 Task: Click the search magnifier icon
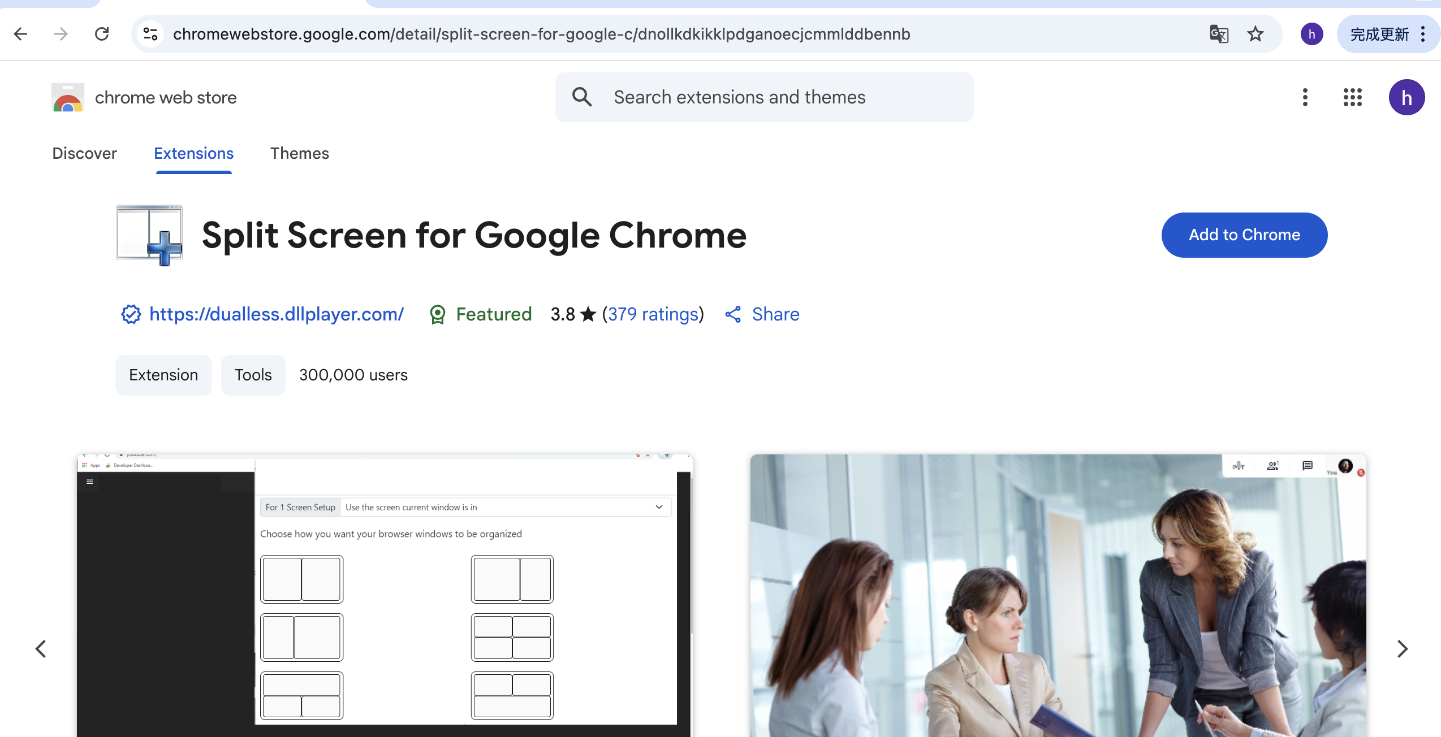[x=582, y=97]
